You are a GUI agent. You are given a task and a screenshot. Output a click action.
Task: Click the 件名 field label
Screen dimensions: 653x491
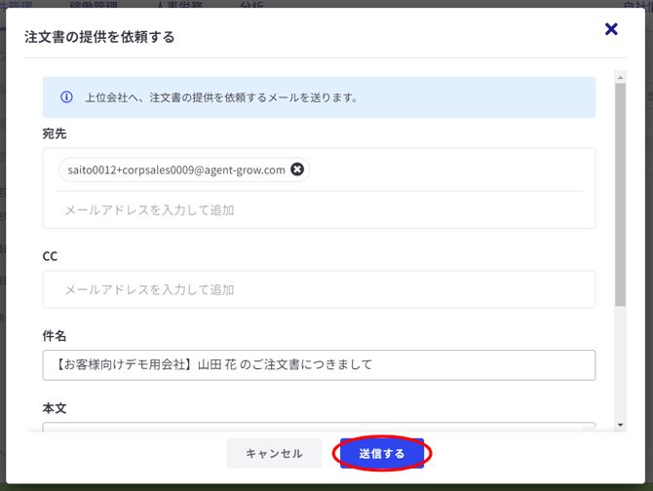(x=55, y=335)
